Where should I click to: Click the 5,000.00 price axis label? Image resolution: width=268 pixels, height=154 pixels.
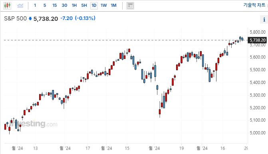coord(258,133)
